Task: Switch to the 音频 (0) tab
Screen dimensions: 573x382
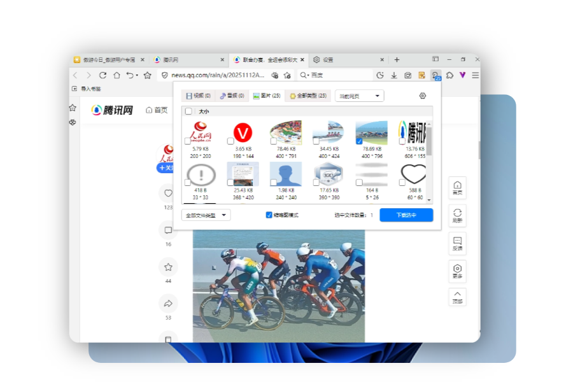Action: coord(232,95)
